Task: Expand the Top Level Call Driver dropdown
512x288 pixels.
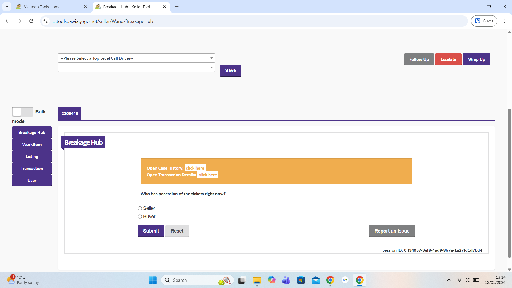Action: click(136, 58)
